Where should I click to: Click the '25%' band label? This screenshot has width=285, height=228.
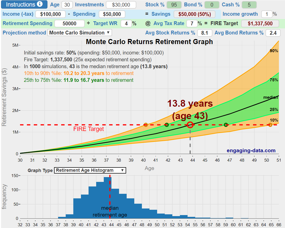(x=274, y=109)
